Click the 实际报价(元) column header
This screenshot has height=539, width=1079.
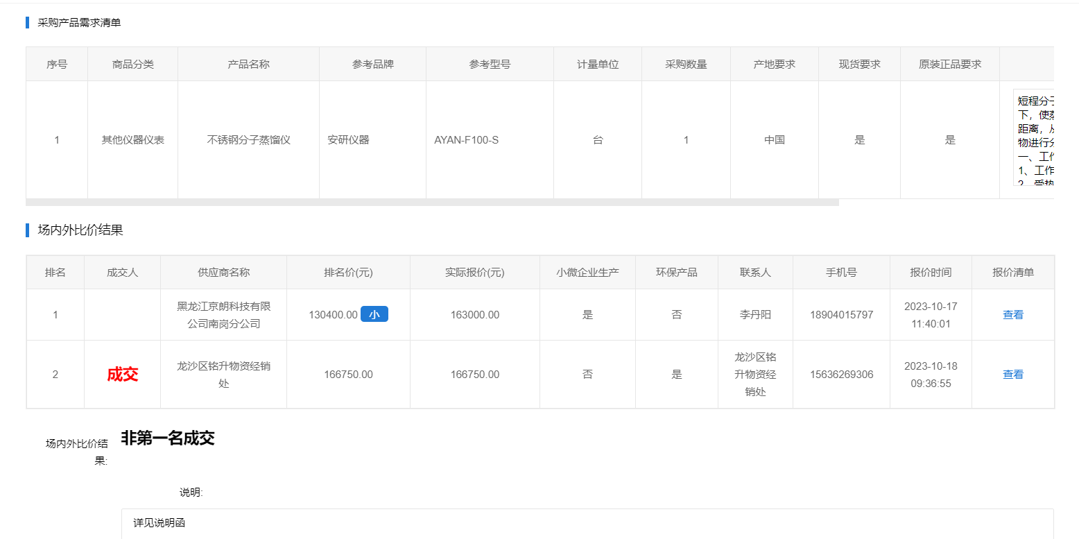(474, 273)
